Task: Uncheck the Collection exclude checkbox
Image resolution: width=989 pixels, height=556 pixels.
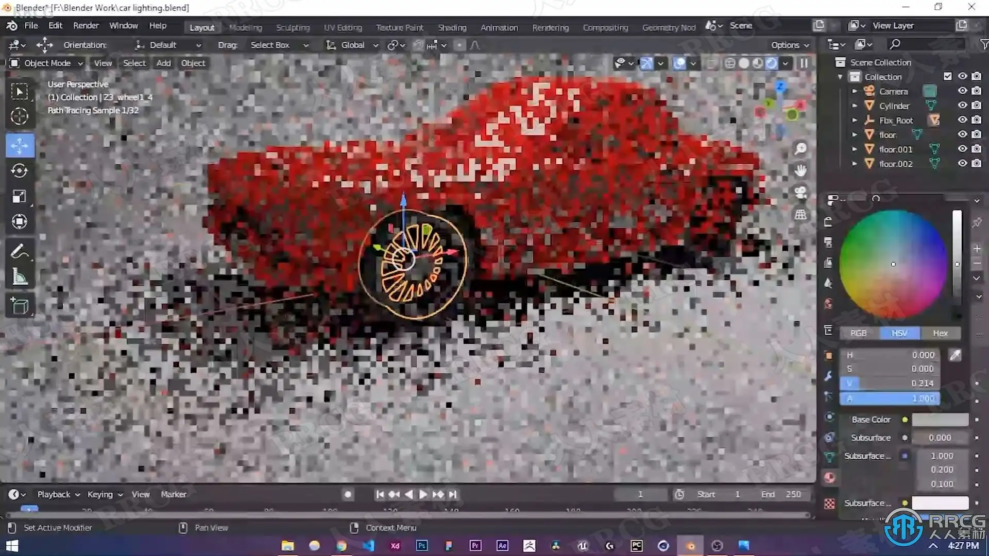Action: (x=948, y=76)
